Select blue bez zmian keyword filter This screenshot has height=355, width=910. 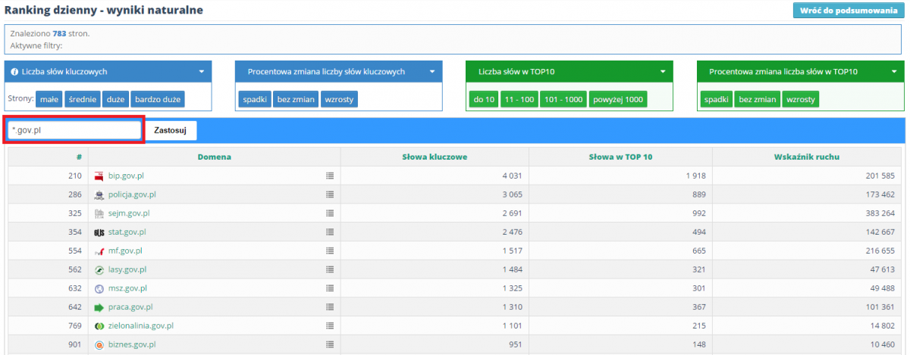click(296, 99)
